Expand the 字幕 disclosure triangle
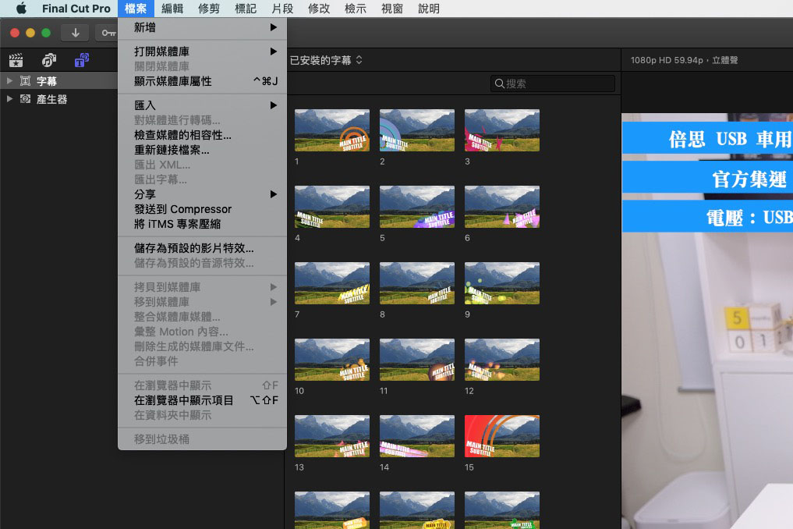The width and height of the screenshot is (793, 529). pos(8,80)
